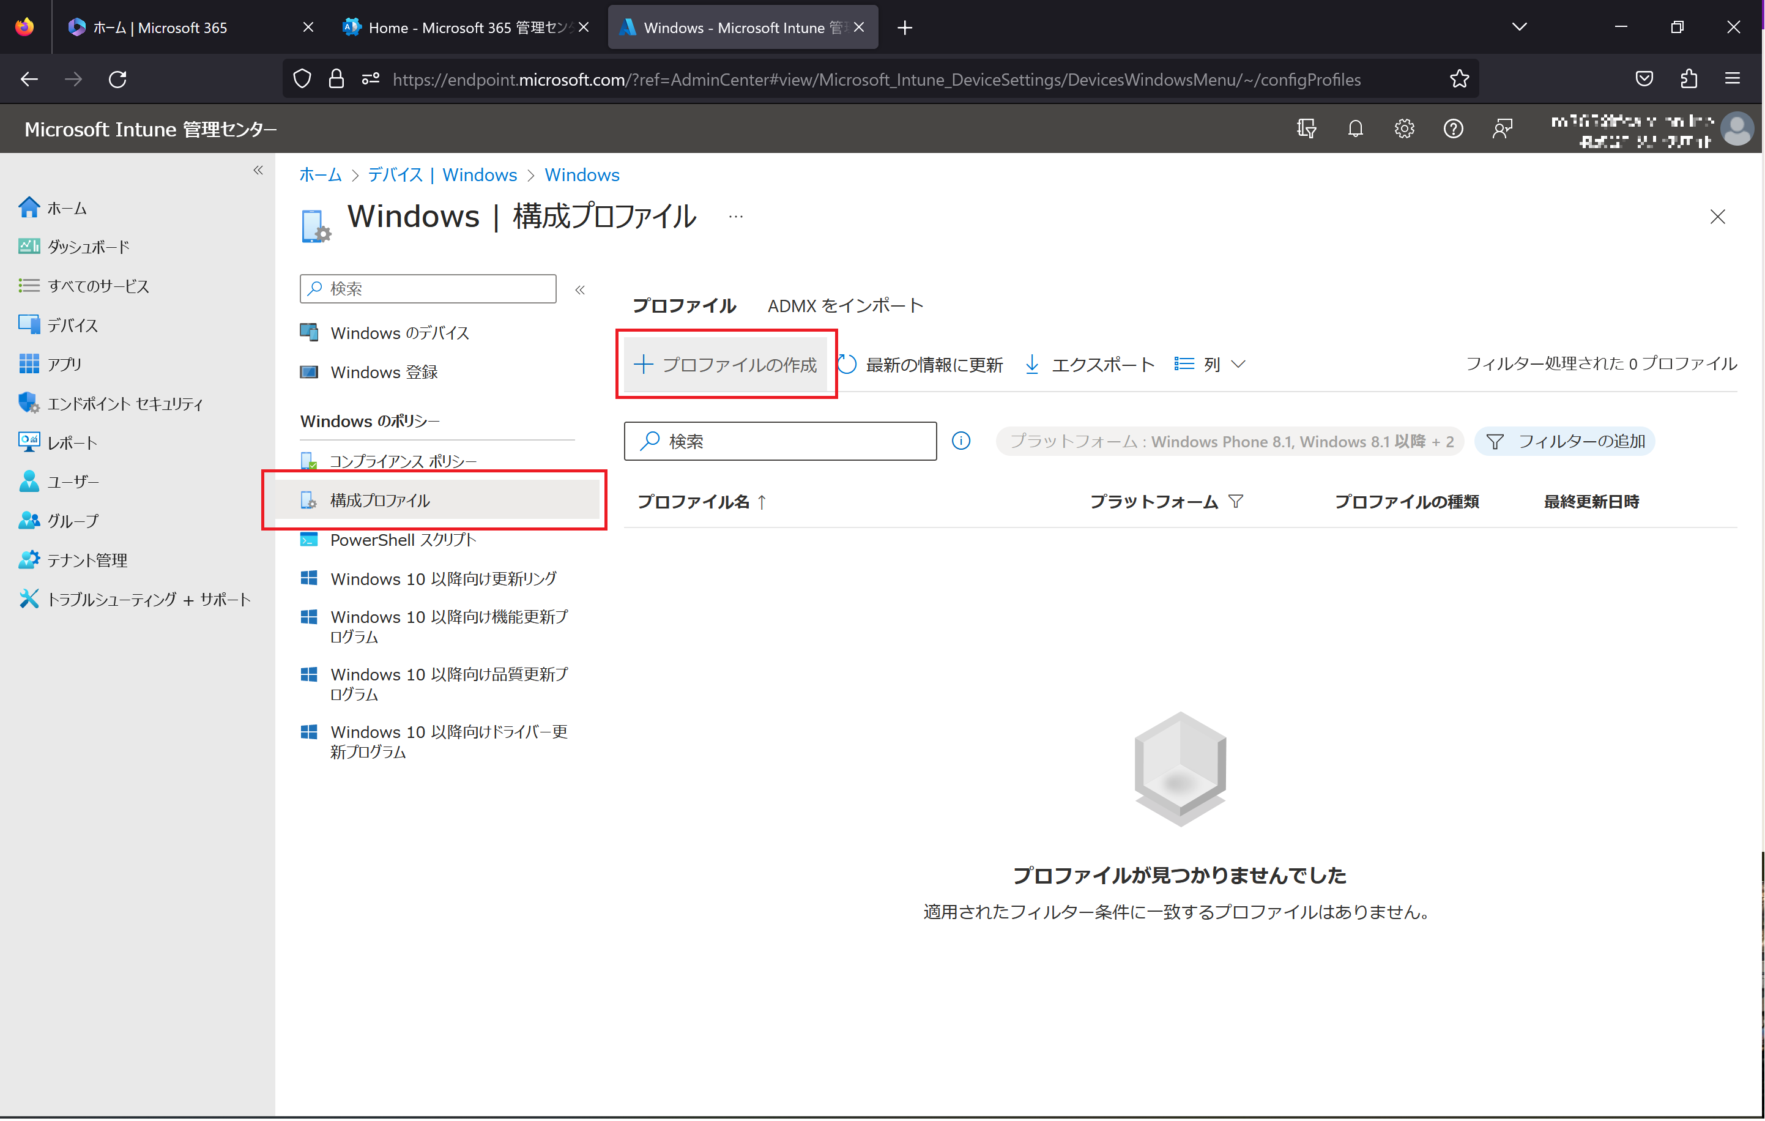Open the ホーム breadcrumb link

[321, 174]
